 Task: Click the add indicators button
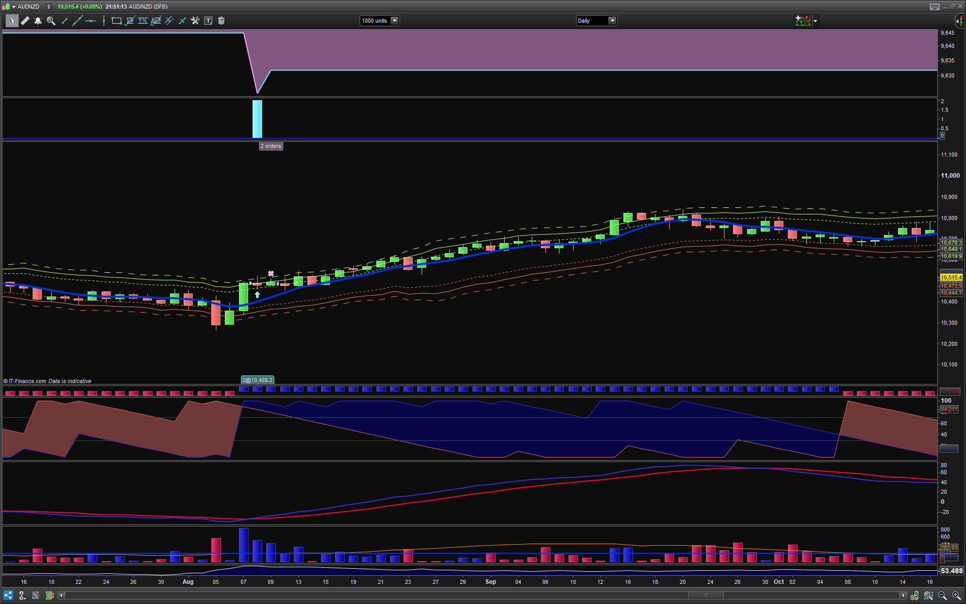pyautogui.click(x=803, y=21)
